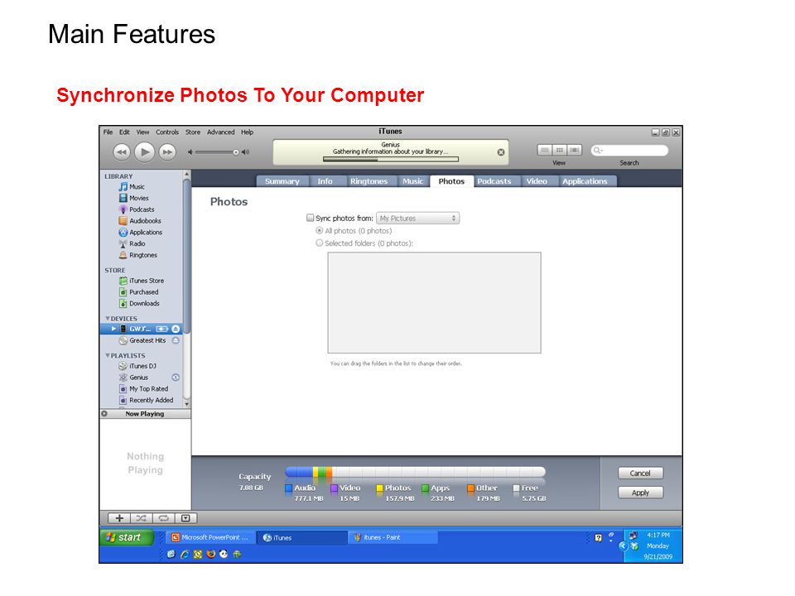Click the Search input field
This screenshot has width=795, height=596.
click(629, 151)
